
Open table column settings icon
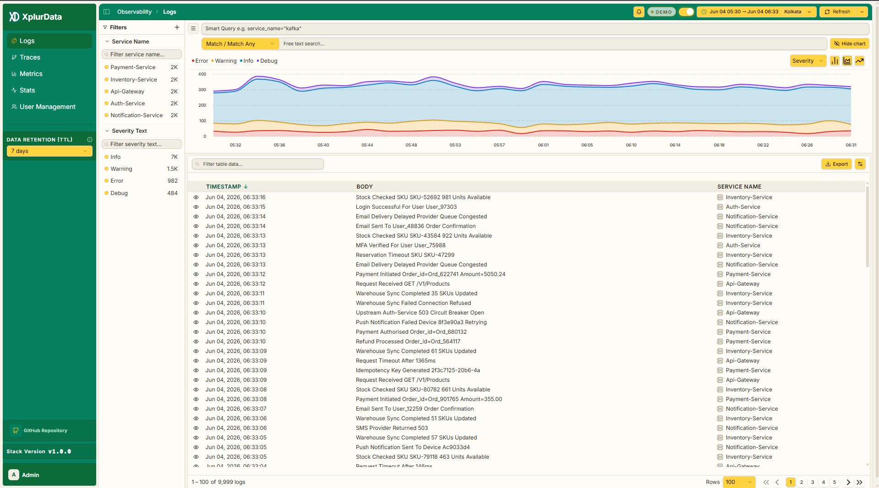[x=860, y=164]
